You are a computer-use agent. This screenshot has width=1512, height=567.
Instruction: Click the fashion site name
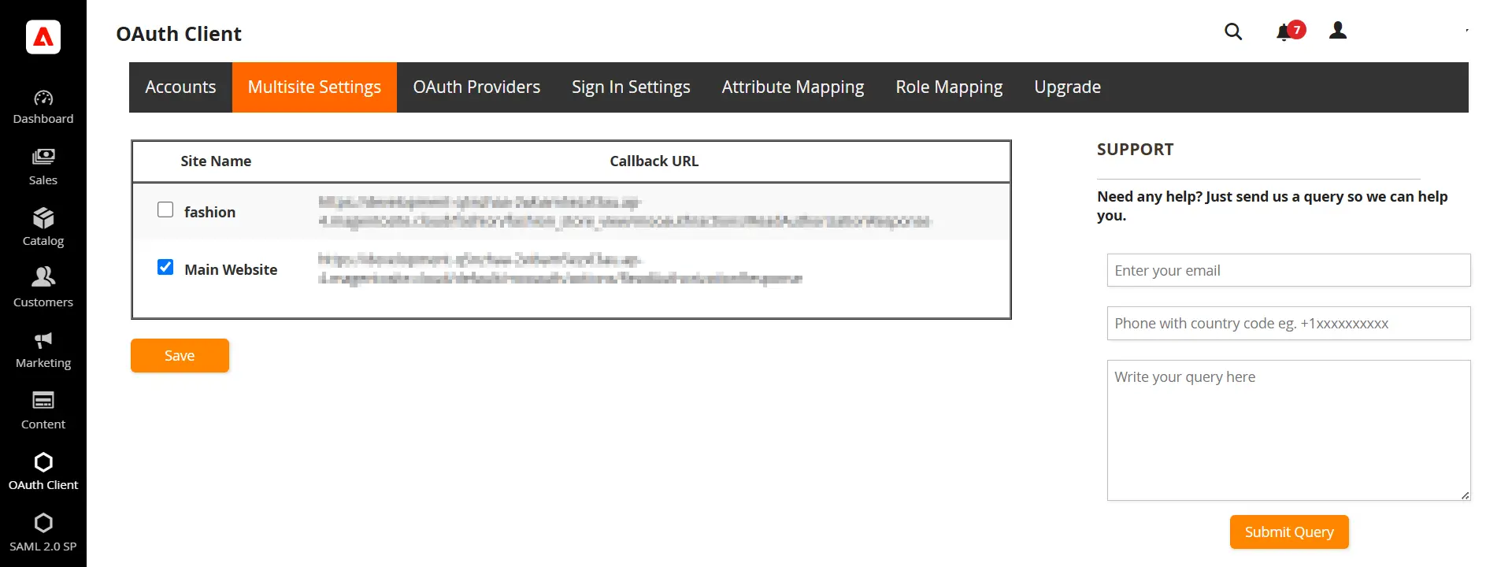coord(209,213)
